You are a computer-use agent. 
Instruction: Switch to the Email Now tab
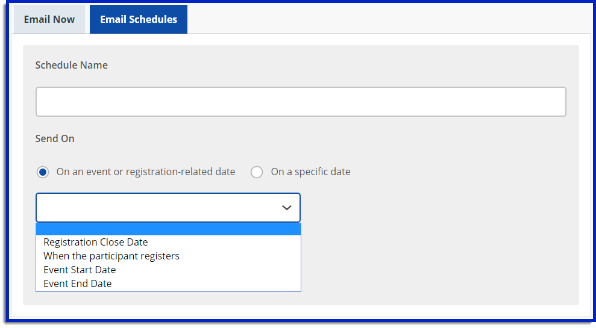tap(49, 19)
